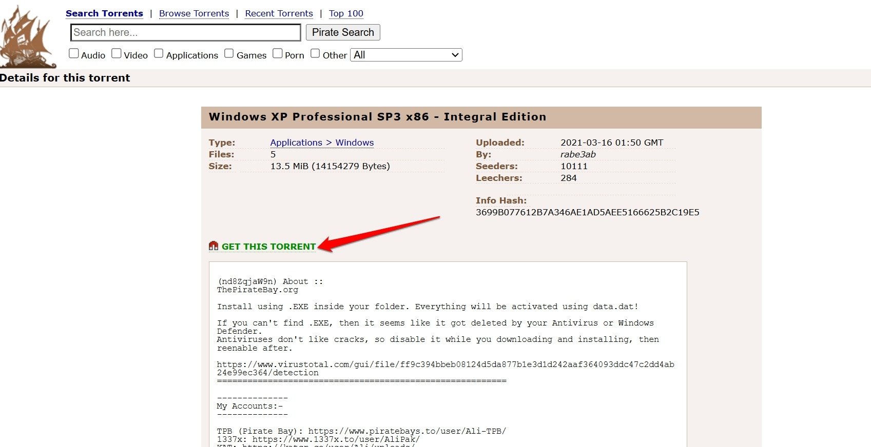
Task: Click the size value 13.5 MiB
Action: pos(289,166)
